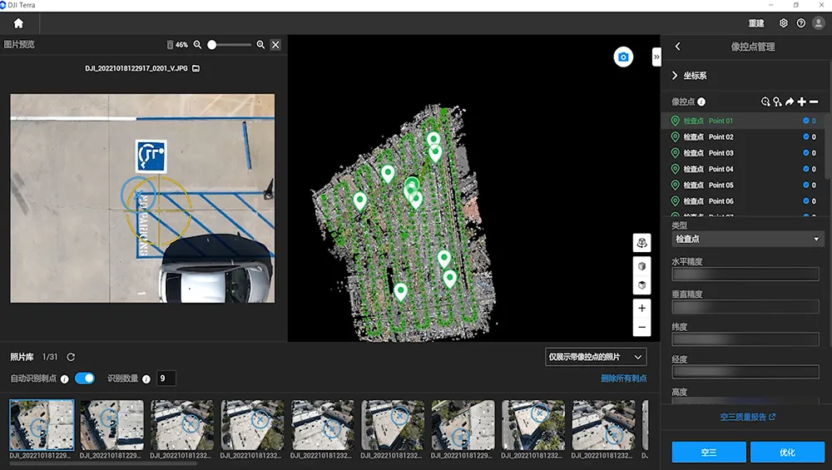Image resolution: width=832 pixels, height=470 pixels.
Task: Click the blue camera icon in map view
Action: pyautogui.click(x=623, y=57)
